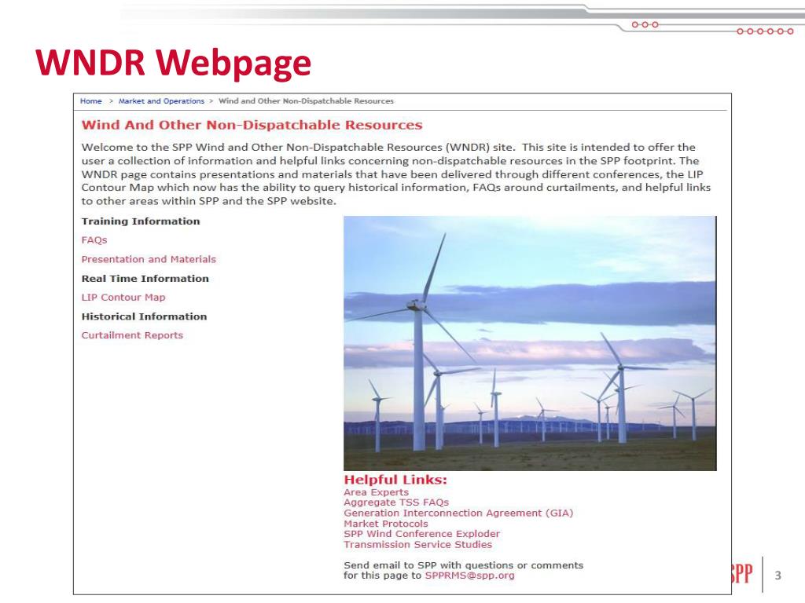Open the Market and Operations breadcrumb
The image size is (805, 603).
[x=161, y=101]
